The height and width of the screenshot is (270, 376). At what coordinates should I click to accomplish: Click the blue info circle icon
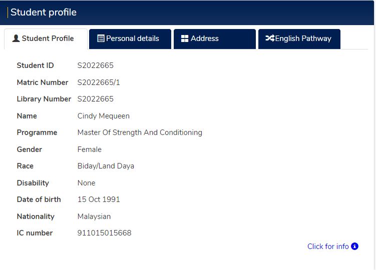coord(354,246)
